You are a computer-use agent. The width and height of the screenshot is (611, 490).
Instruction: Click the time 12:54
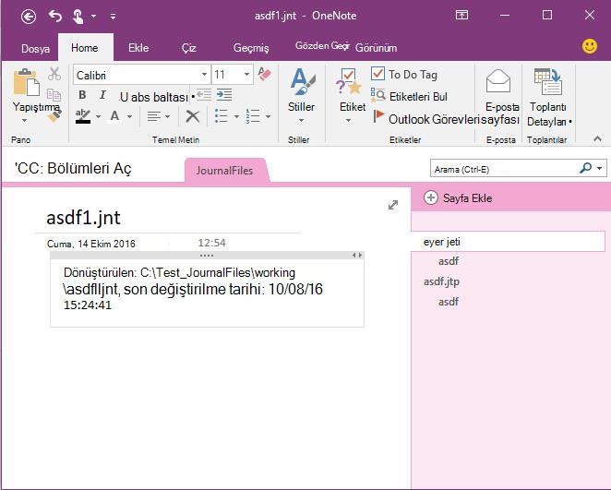pos(211,243)
